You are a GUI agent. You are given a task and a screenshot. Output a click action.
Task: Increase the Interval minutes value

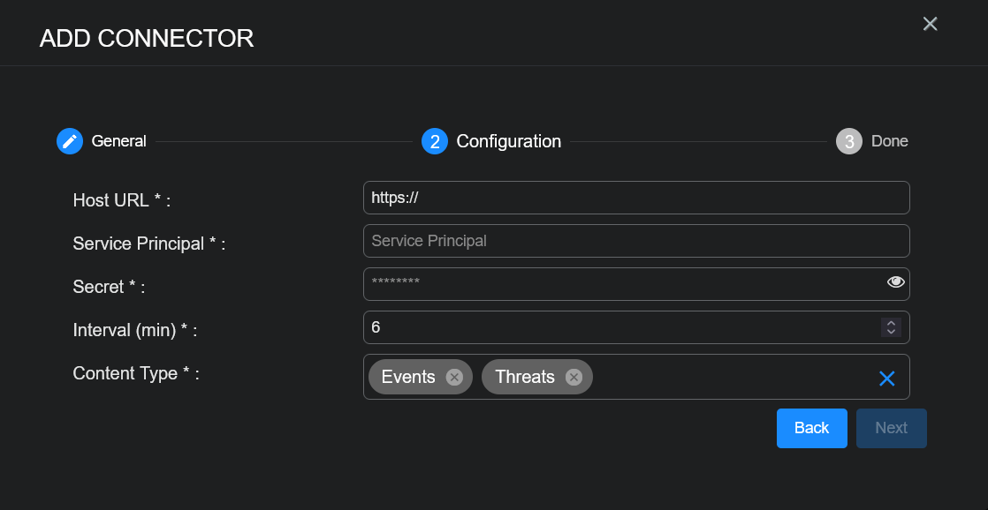pyautogui.click(x=891, y=323)
